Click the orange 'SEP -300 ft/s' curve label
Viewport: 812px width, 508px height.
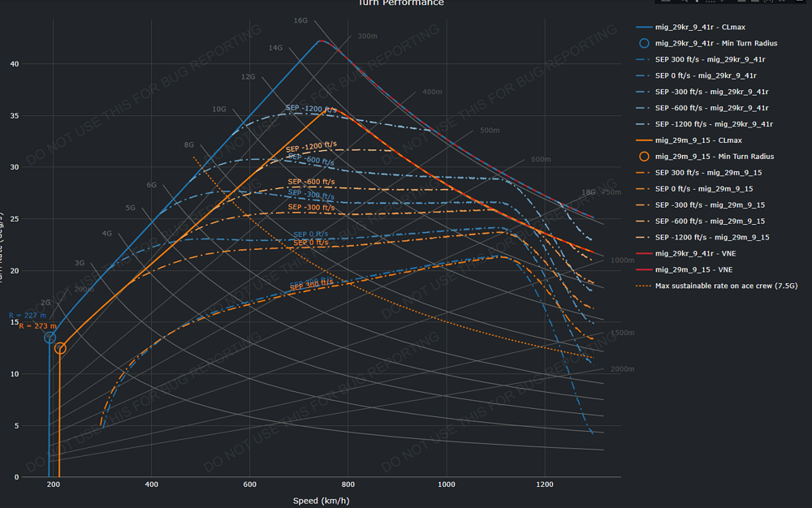coord(311,208)
